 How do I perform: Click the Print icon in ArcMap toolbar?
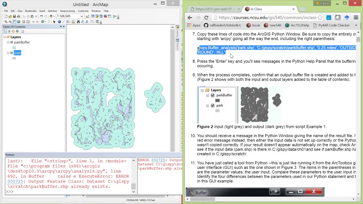pyautogui.click(x=18, y=16)
